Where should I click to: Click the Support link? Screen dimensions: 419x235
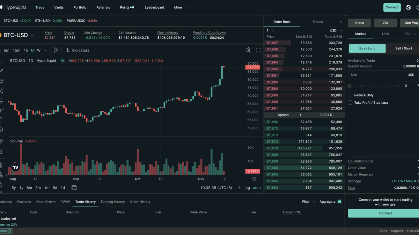pos(397,231)
